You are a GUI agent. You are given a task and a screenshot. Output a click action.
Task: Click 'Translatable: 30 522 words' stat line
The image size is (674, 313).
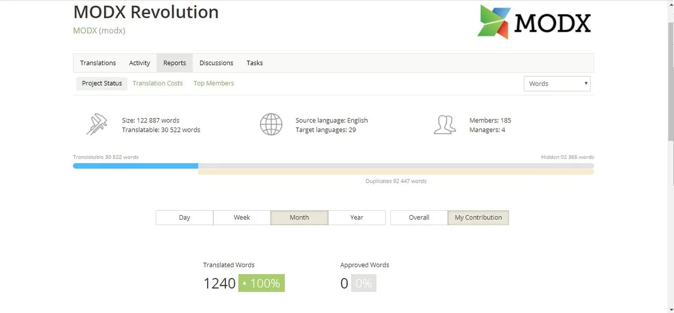pos(161,130)
